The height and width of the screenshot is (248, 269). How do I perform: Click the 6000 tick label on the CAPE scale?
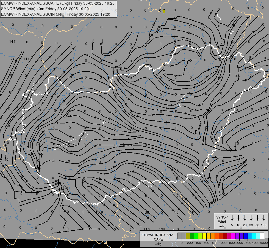point(264,243)
